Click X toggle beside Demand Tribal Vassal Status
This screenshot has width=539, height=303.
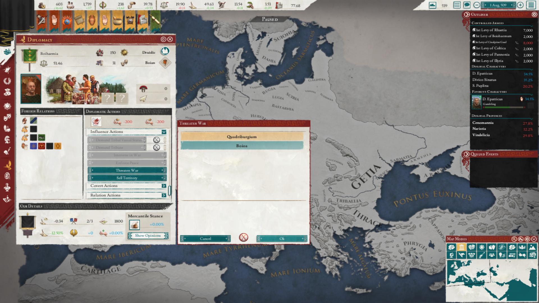[157, 140]
